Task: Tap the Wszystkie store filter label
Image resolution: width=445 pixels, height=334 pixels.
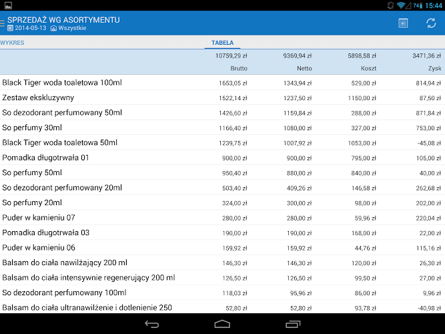Action: (72, 28)
